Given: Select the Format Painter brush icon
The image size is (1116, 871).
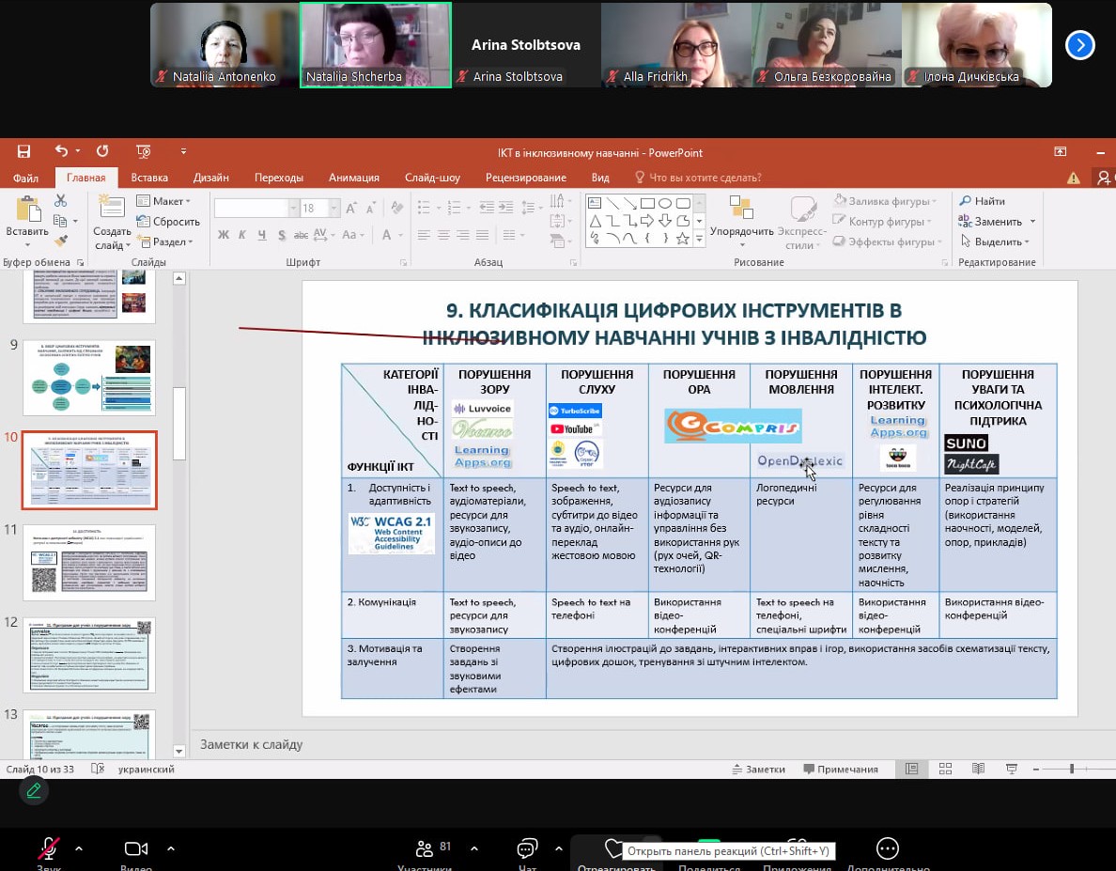Looking at the screenshot, I should (x=60, y=241).
